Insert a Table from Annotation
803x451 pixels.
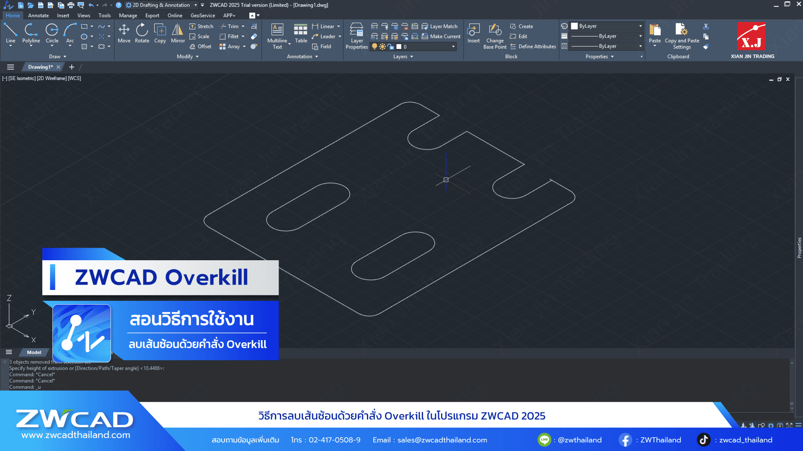point(301,33)
